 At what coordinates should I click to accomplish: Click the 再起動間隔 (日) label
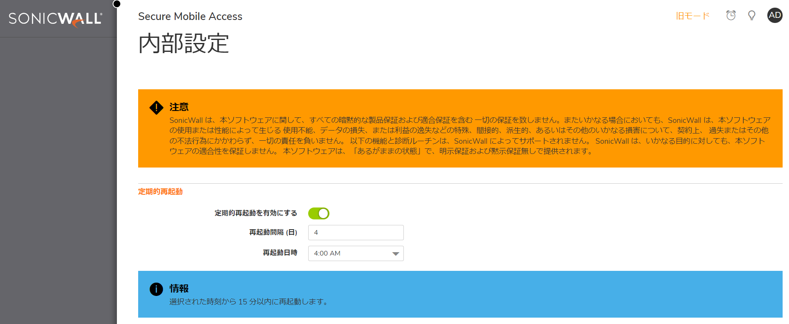point(273,232)
